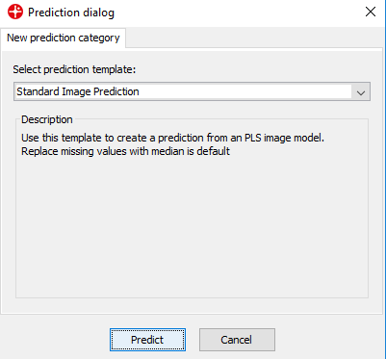Click blank area left of Predict button

55,340
